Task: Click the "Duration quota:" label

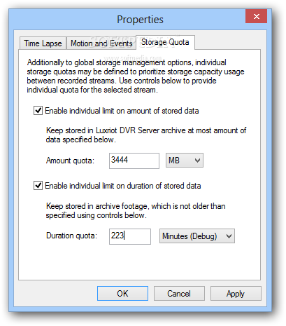Action: tap(71, 236)
